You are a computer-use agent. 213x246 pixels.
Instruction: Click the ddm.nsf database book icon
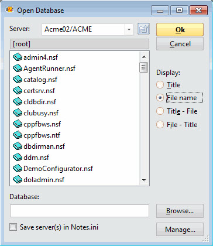[x=18, y=158]
